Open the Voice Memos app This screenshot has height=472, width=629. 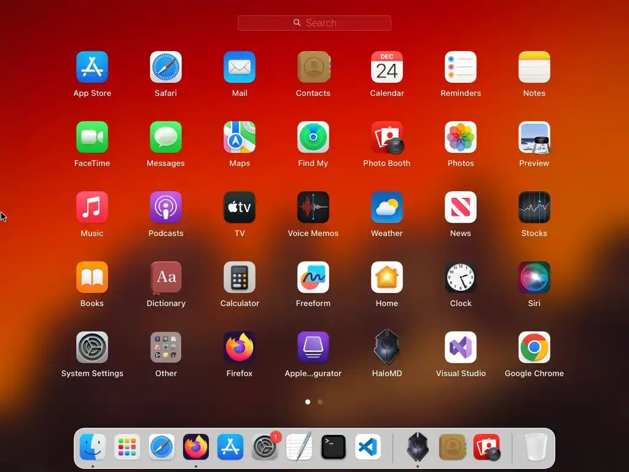coord(313,207)
